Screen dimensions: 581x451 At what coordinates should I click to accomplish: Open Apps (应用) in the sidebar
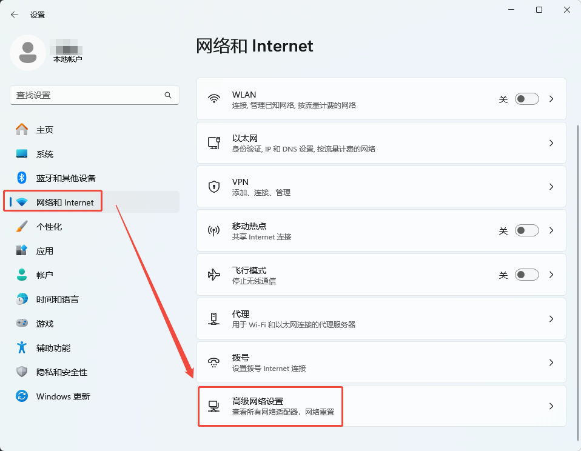95,251
